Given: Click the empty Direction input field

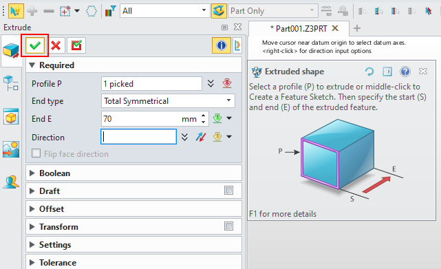Looking at the screenshot, I should [139, 137].
